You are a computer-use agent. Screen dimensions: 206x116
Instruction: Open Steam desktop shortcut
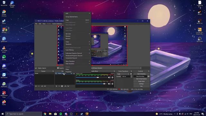tap(4, 22)
